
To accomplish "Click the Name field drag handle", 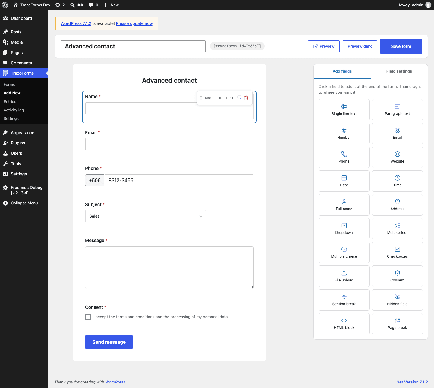I will coord(201,98).
